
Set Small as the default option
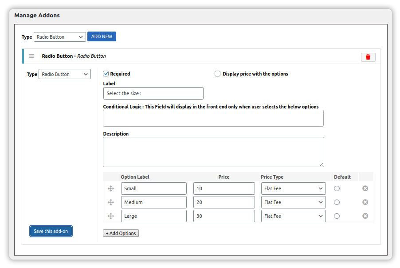(x=337, y=188)
